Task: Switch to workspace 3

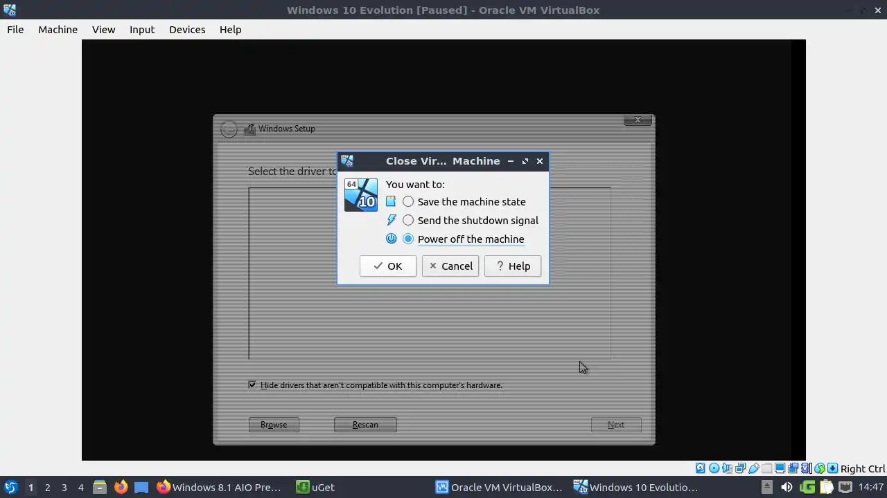Action: 64,487
